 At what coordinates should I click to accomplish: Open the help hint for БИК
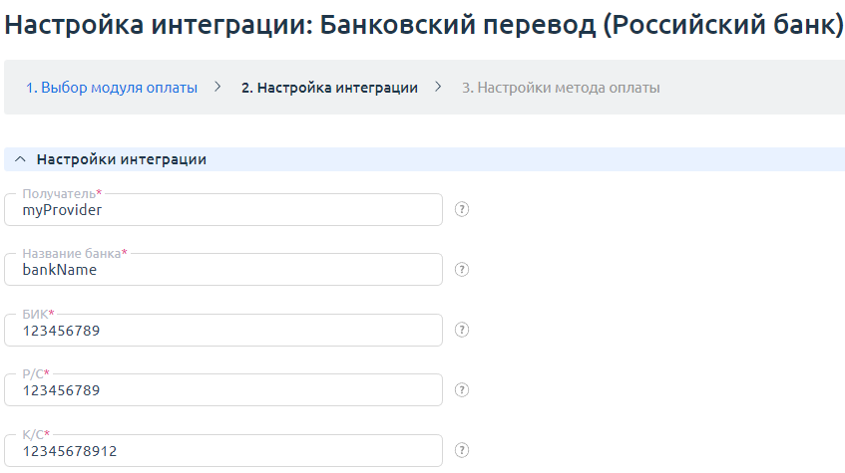[x=462, y=330]
